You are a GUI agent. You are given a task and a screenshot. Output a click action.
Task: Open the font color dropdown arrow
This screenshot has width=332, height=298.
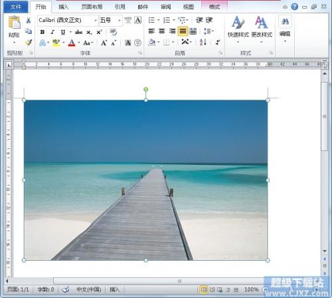79,43
